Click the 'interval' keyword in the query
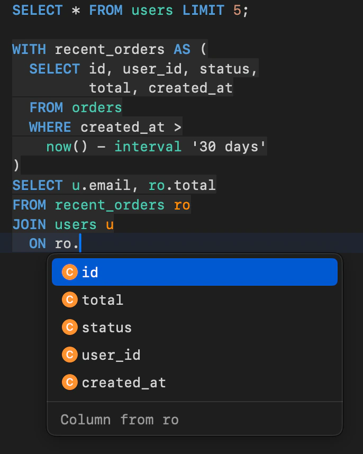The width and height of the screenshot is (363, 454). tap(148, 147)
